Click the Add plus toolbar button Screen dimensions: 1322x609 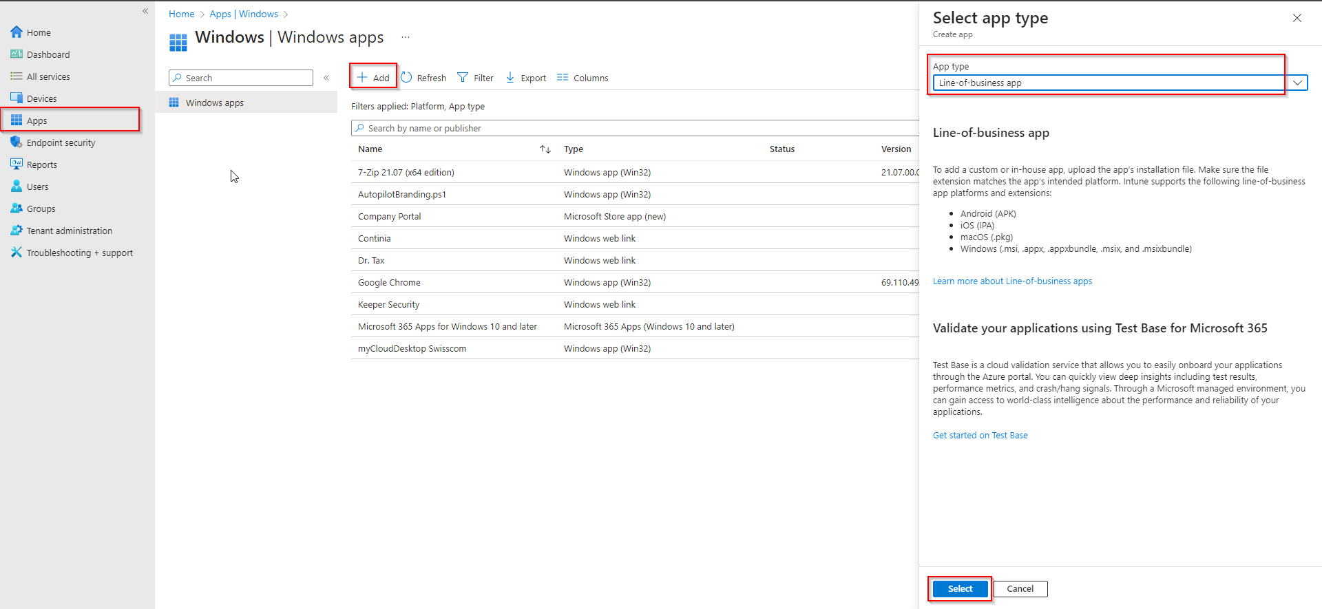373,78
